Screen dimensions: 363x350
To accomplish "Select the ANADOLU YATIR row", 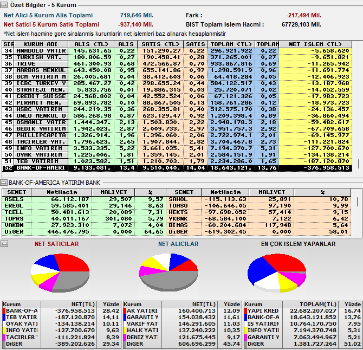I will pos(177,51).
